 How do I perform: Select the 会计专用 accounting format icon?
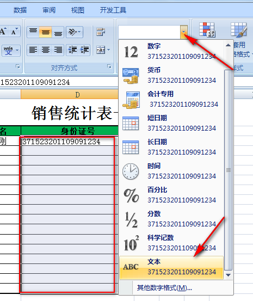pyautogui.click(x=131, y=100)
